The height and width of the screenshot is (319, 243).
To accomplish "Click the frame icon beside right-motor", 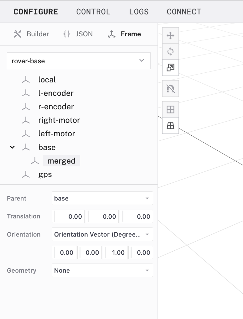I will click(x=26, y=120).
